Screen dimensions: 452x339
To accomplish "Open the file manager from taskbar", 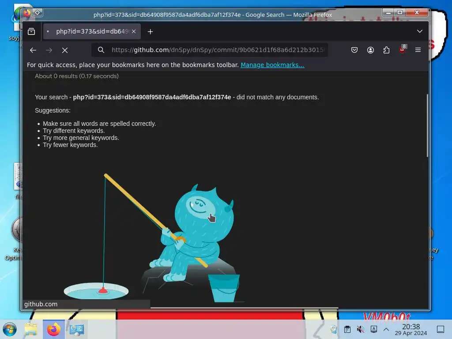I will coord(31,329).
